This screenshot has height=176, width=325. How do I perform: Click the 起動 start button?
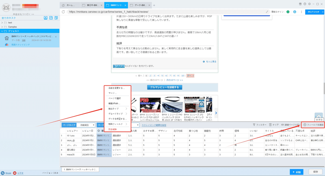(297, 172)
